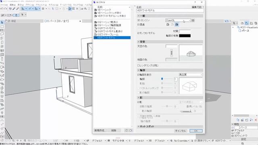Open the 表示 menu
258x145 pixels.
[21, 5]
